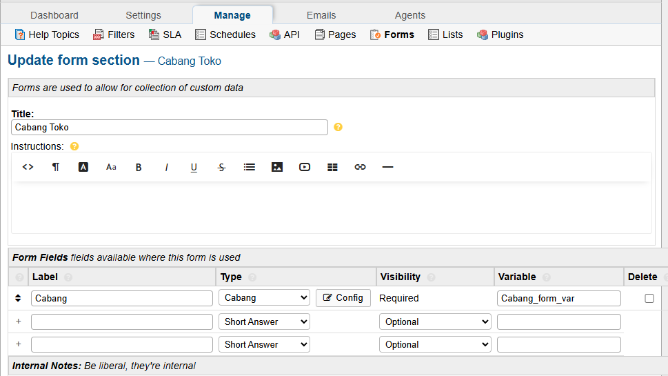Click the Title input field
The image size is (668, 376).
point(169,127)
